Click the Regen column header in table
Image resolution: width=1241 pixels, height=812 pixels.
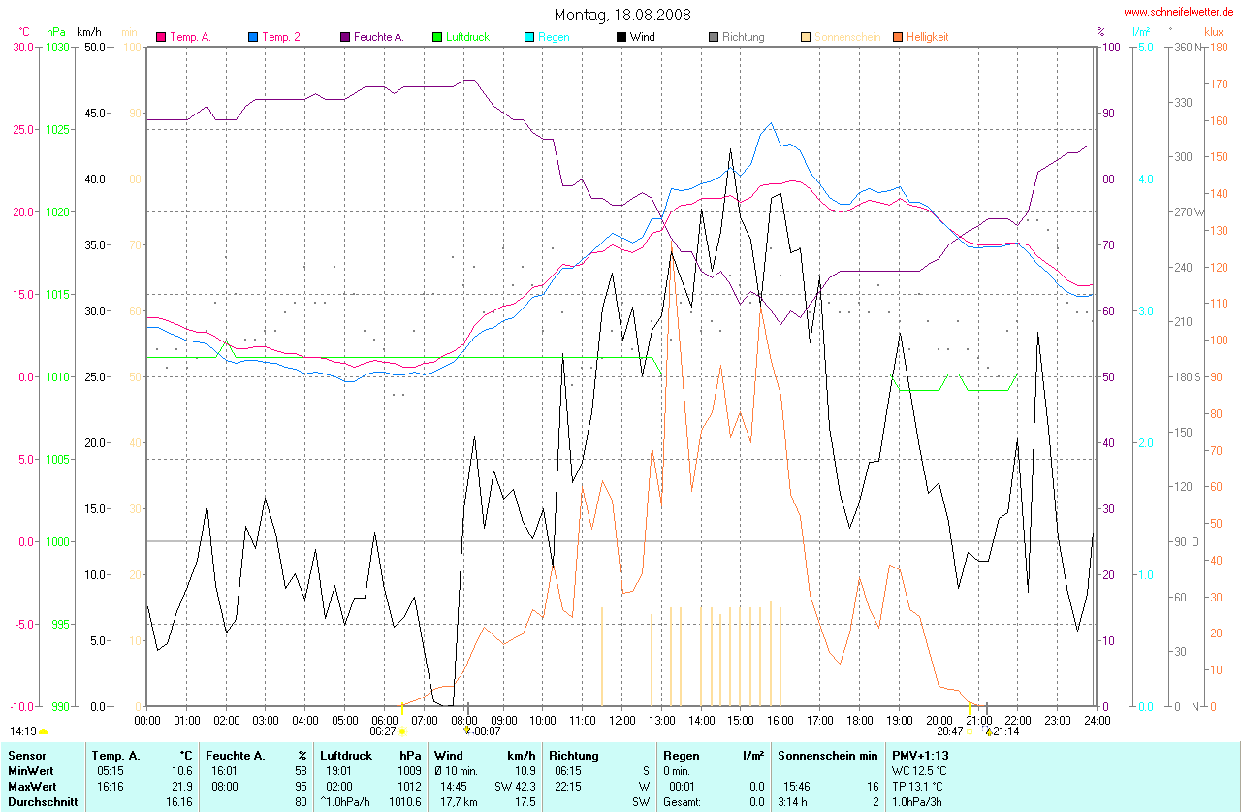681,755
